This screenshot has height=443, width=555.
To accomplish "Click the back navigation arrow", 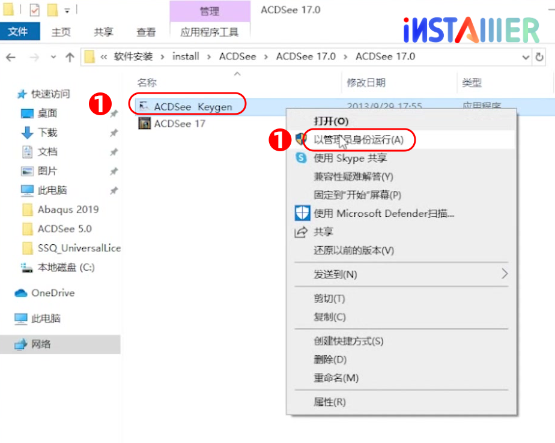I will pyautogui.click(x=11, y=57).
